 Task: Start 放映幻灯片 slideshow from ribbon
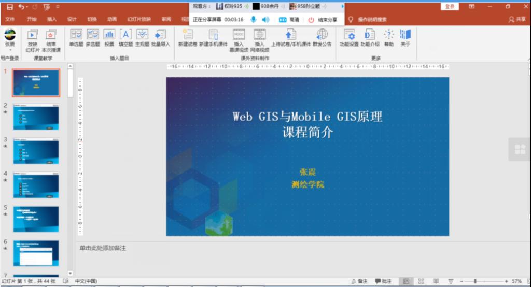pyautogui.click(x=33, y=38)
